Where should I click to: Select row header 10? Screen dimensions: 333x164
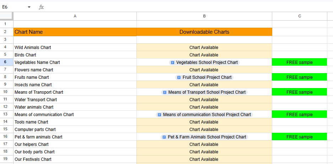pyautogui.click(x=7, y=92)
